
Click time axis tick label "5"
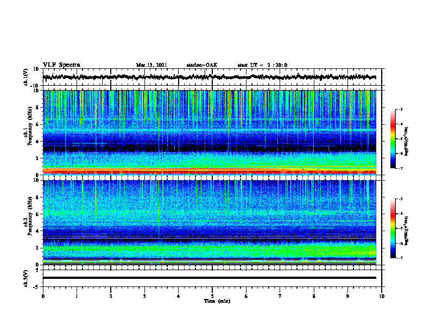click(212, 296)
